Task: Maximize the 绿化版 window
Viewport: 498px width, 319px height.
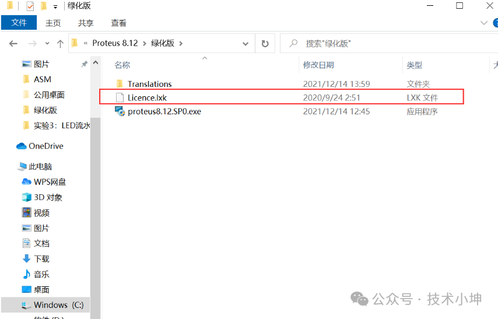Action: point(460,6)
